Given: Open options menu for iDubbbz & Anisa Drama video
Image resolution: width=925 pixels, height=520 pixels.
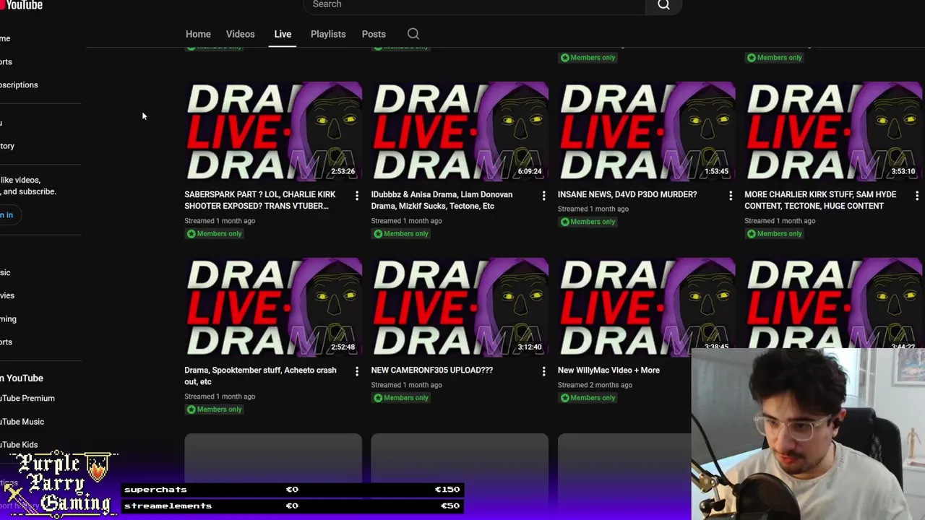Looking at the screenshot, I should coord(543,196).
